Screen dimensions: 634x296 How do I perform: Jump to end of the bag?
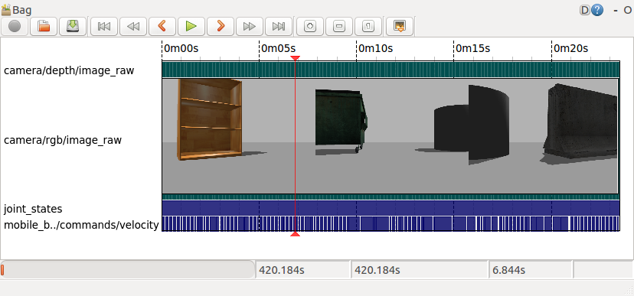(x=279, y=27)
